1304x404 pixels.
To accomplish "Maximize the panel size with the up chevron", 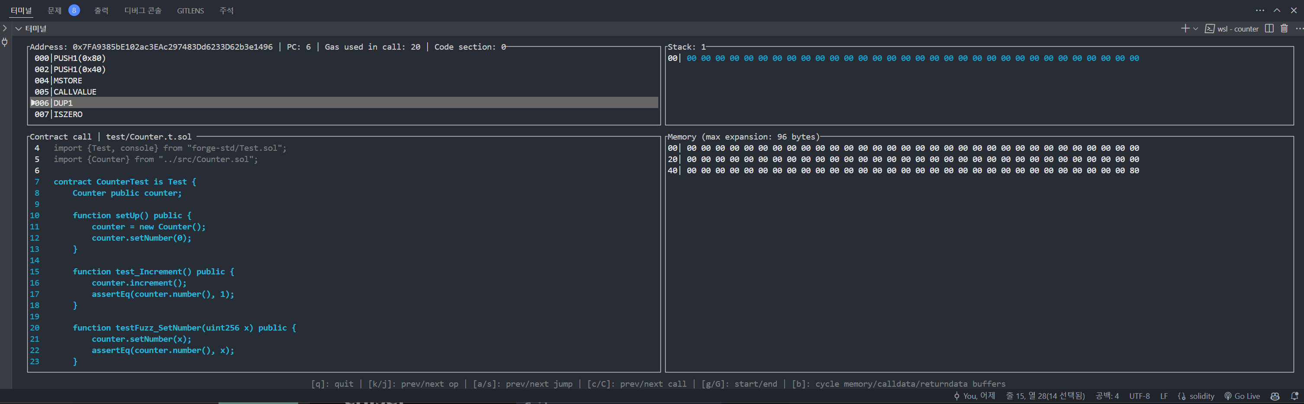I will coord(1277,11).
